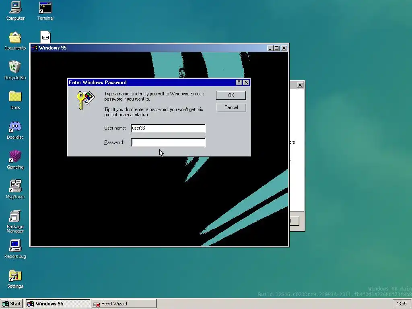Select the markdown file icon on desktop
Viewport: 412px width, 309px height.
[45, 37]
